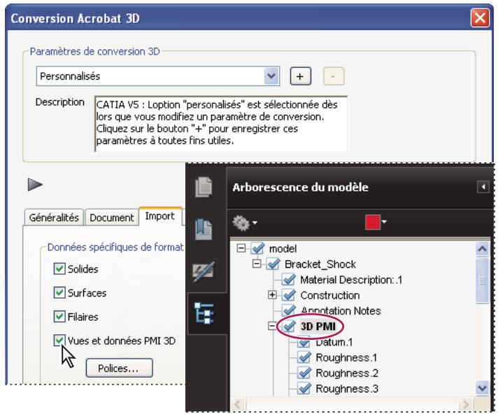The width and height of the screenshot is (498, 414).
Task: Toggle visibility of Roughness.2
Action: click(304, 373)
